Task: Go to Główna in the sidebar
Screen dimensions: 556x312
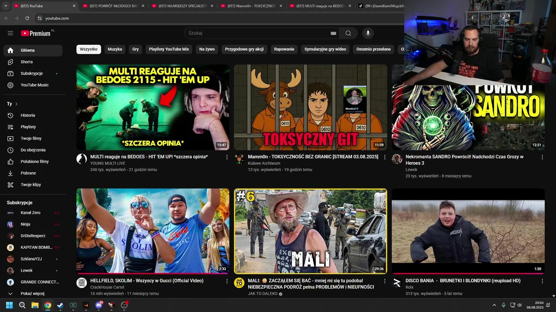Action: (x=33, y=50)
